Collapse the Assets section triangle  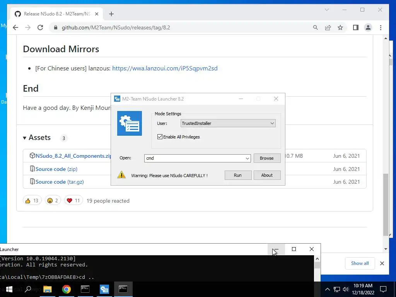click(x=25, y=138)
